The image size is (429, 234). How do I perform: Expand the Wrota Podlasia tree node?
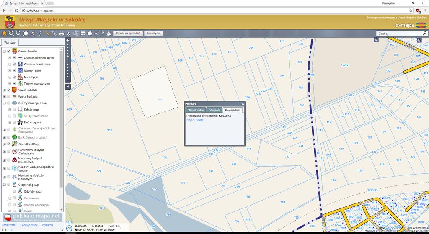[4, 97]
